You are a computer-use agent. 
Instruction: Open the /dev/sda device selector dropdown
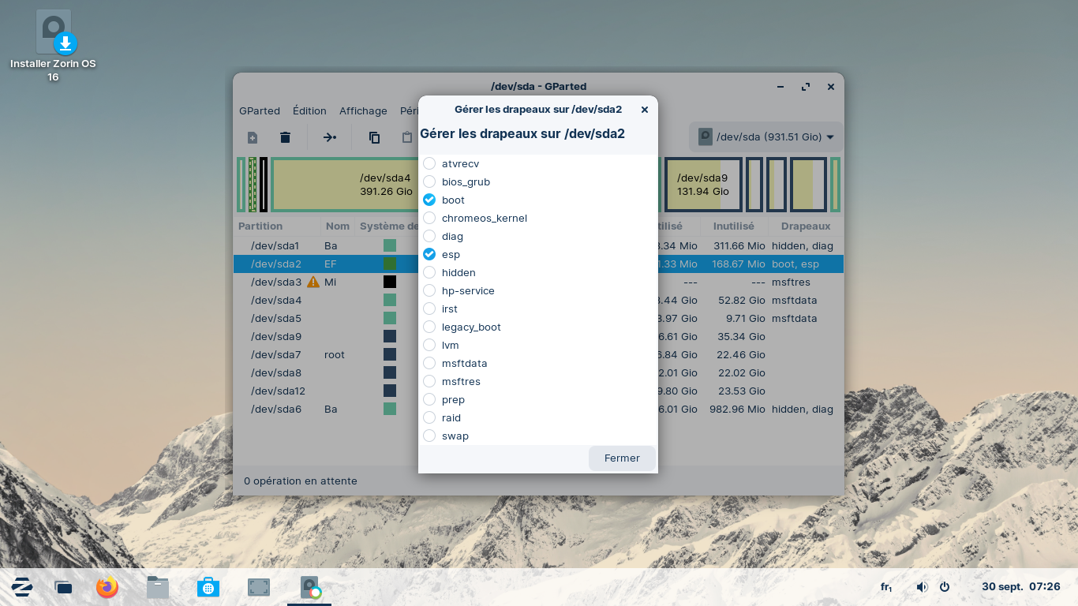[x=765, y=137]
